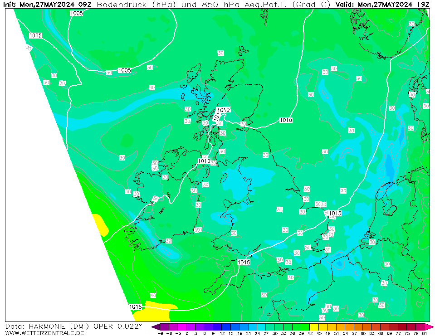This screenshot has height=336, width=435.
Task: Click the 1010 isobar label over the North Sea
Action: click(x=286, y=120)
